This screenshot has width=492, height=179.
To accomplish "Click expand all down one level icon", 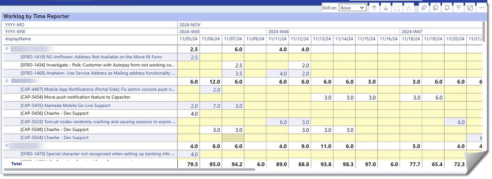I will 409,8.
